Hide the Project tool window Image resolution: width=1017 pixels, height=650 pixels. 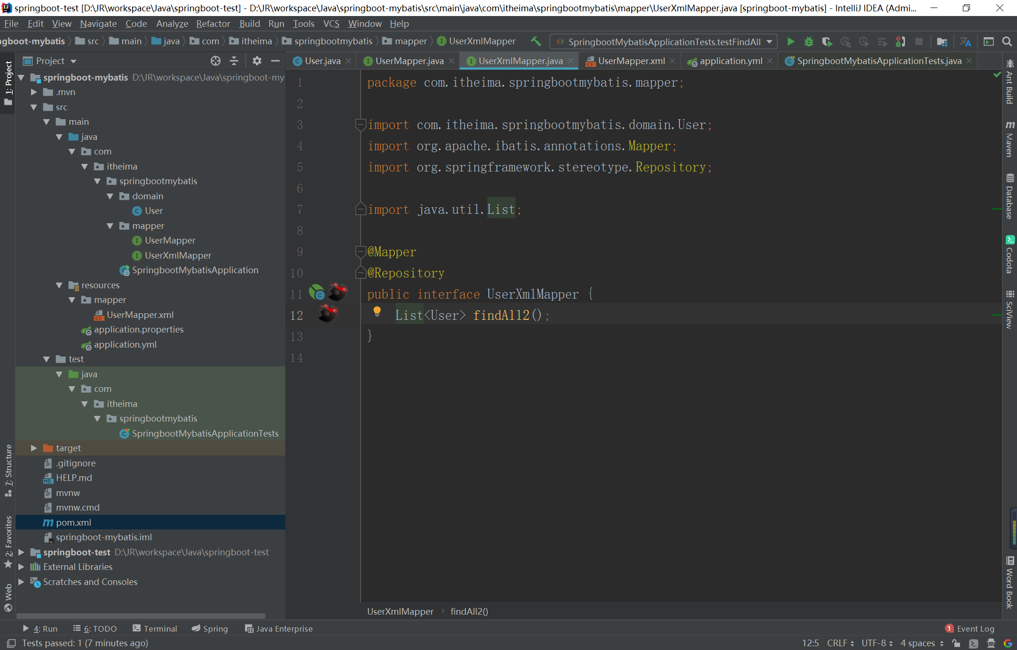pyautogui.click(x=275, y=61)
